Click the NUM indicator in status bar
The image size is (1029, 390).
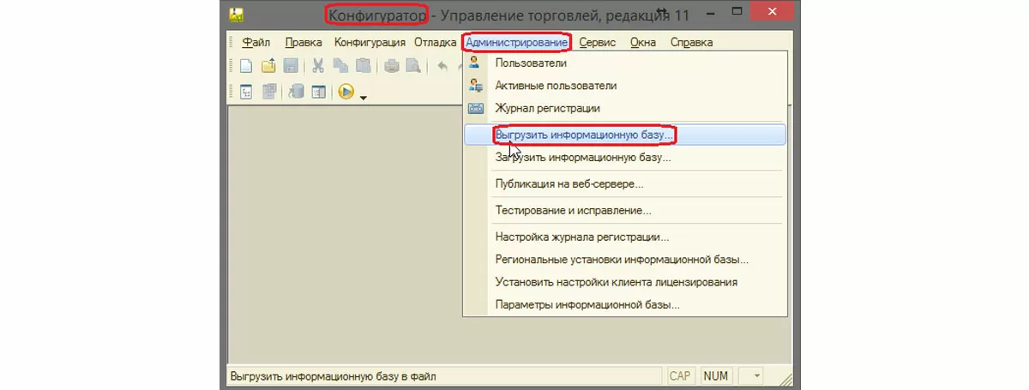click(718, 376)
